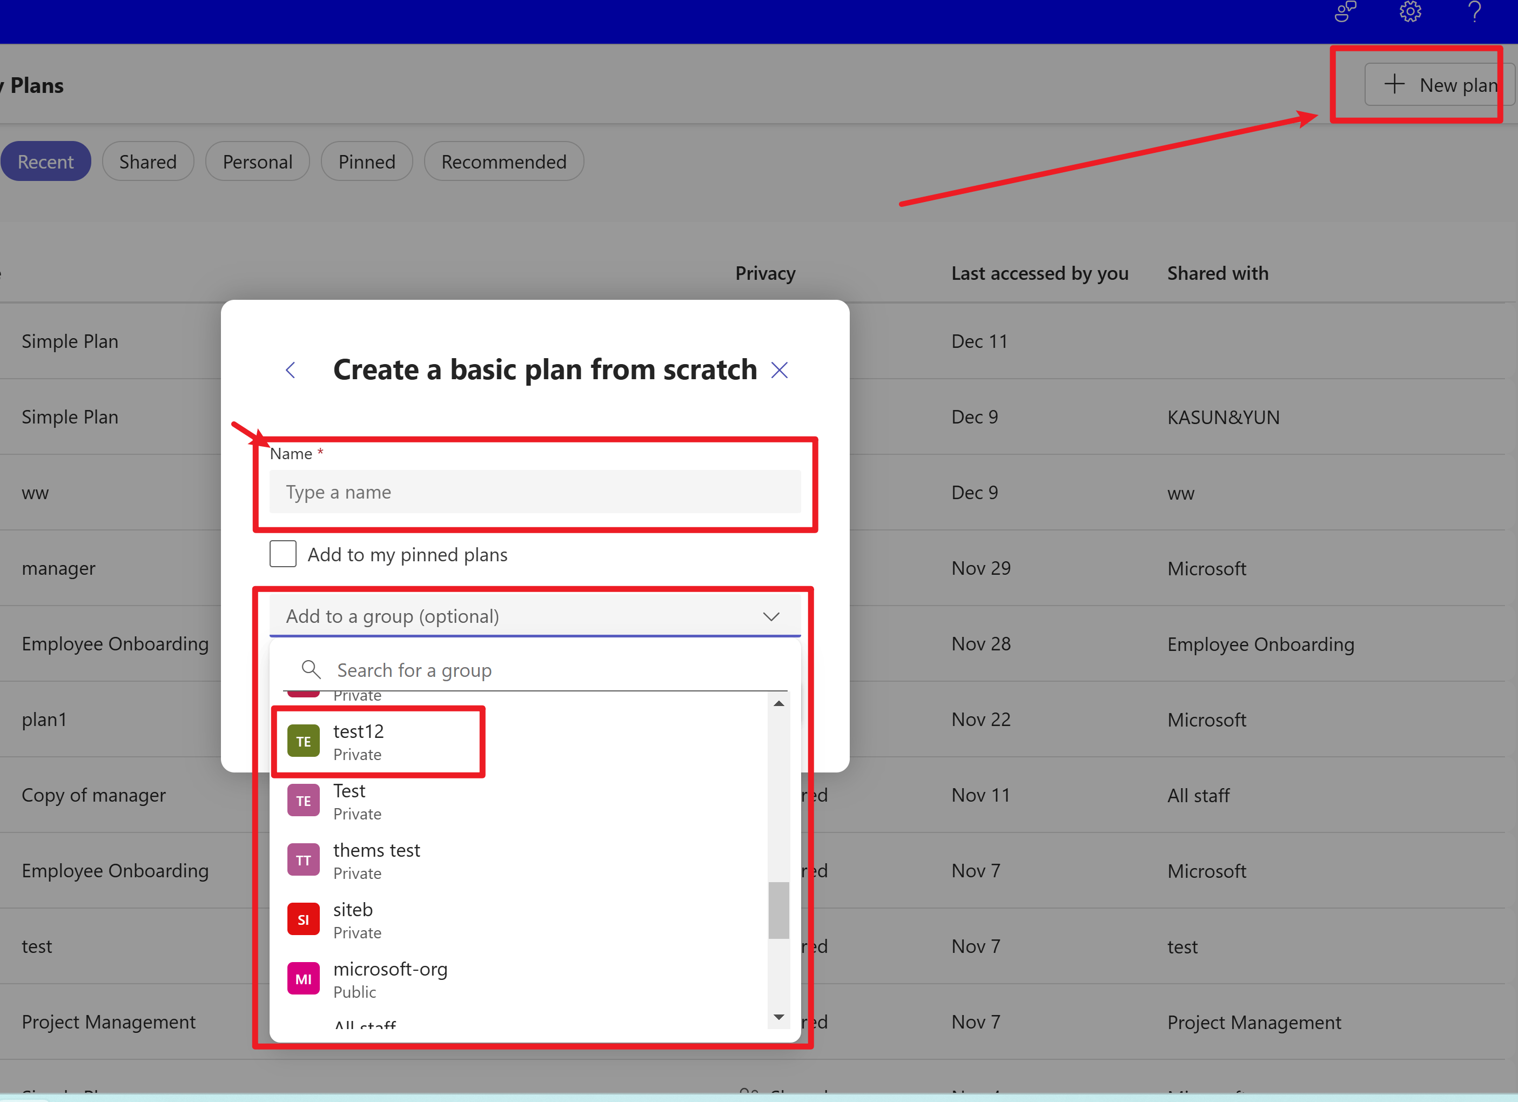Collapse the Add to a group dropdown
The width and height of the screenshot is (1518, 1102).
coord(771,616)
